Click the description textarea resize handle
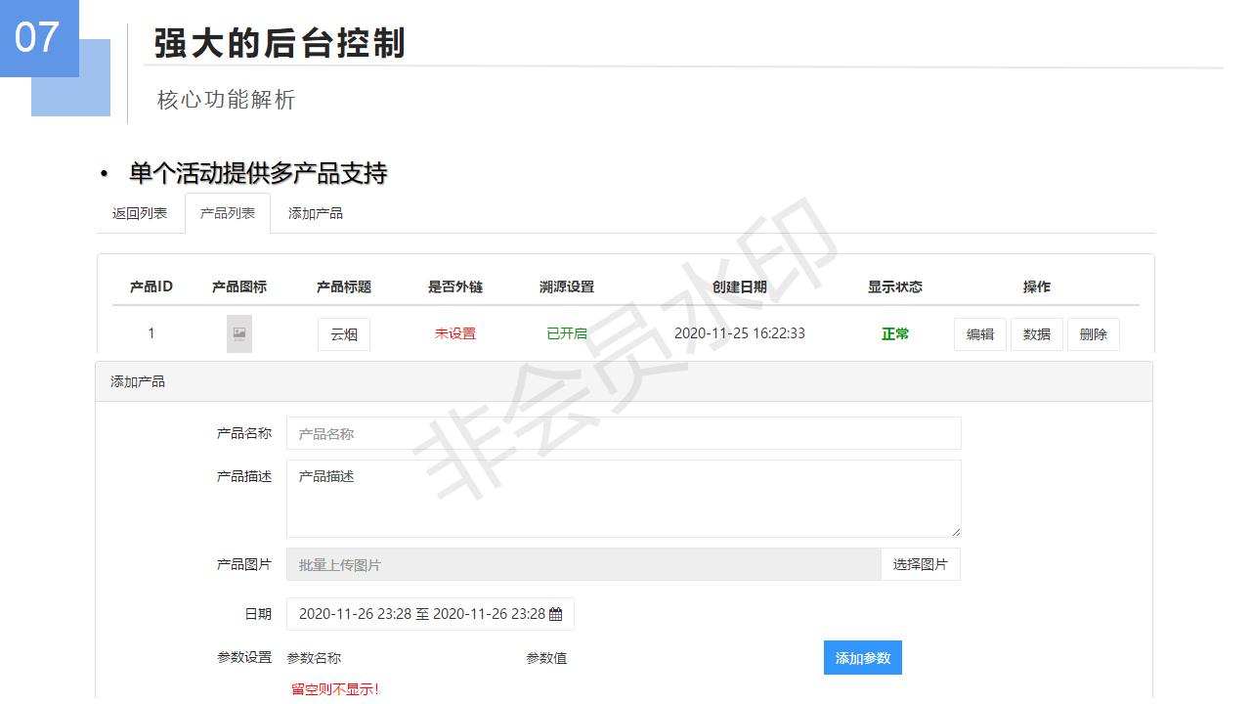The height and width of the screenshot is (704, 1251). pyautogui.click(x=955, y=531)
